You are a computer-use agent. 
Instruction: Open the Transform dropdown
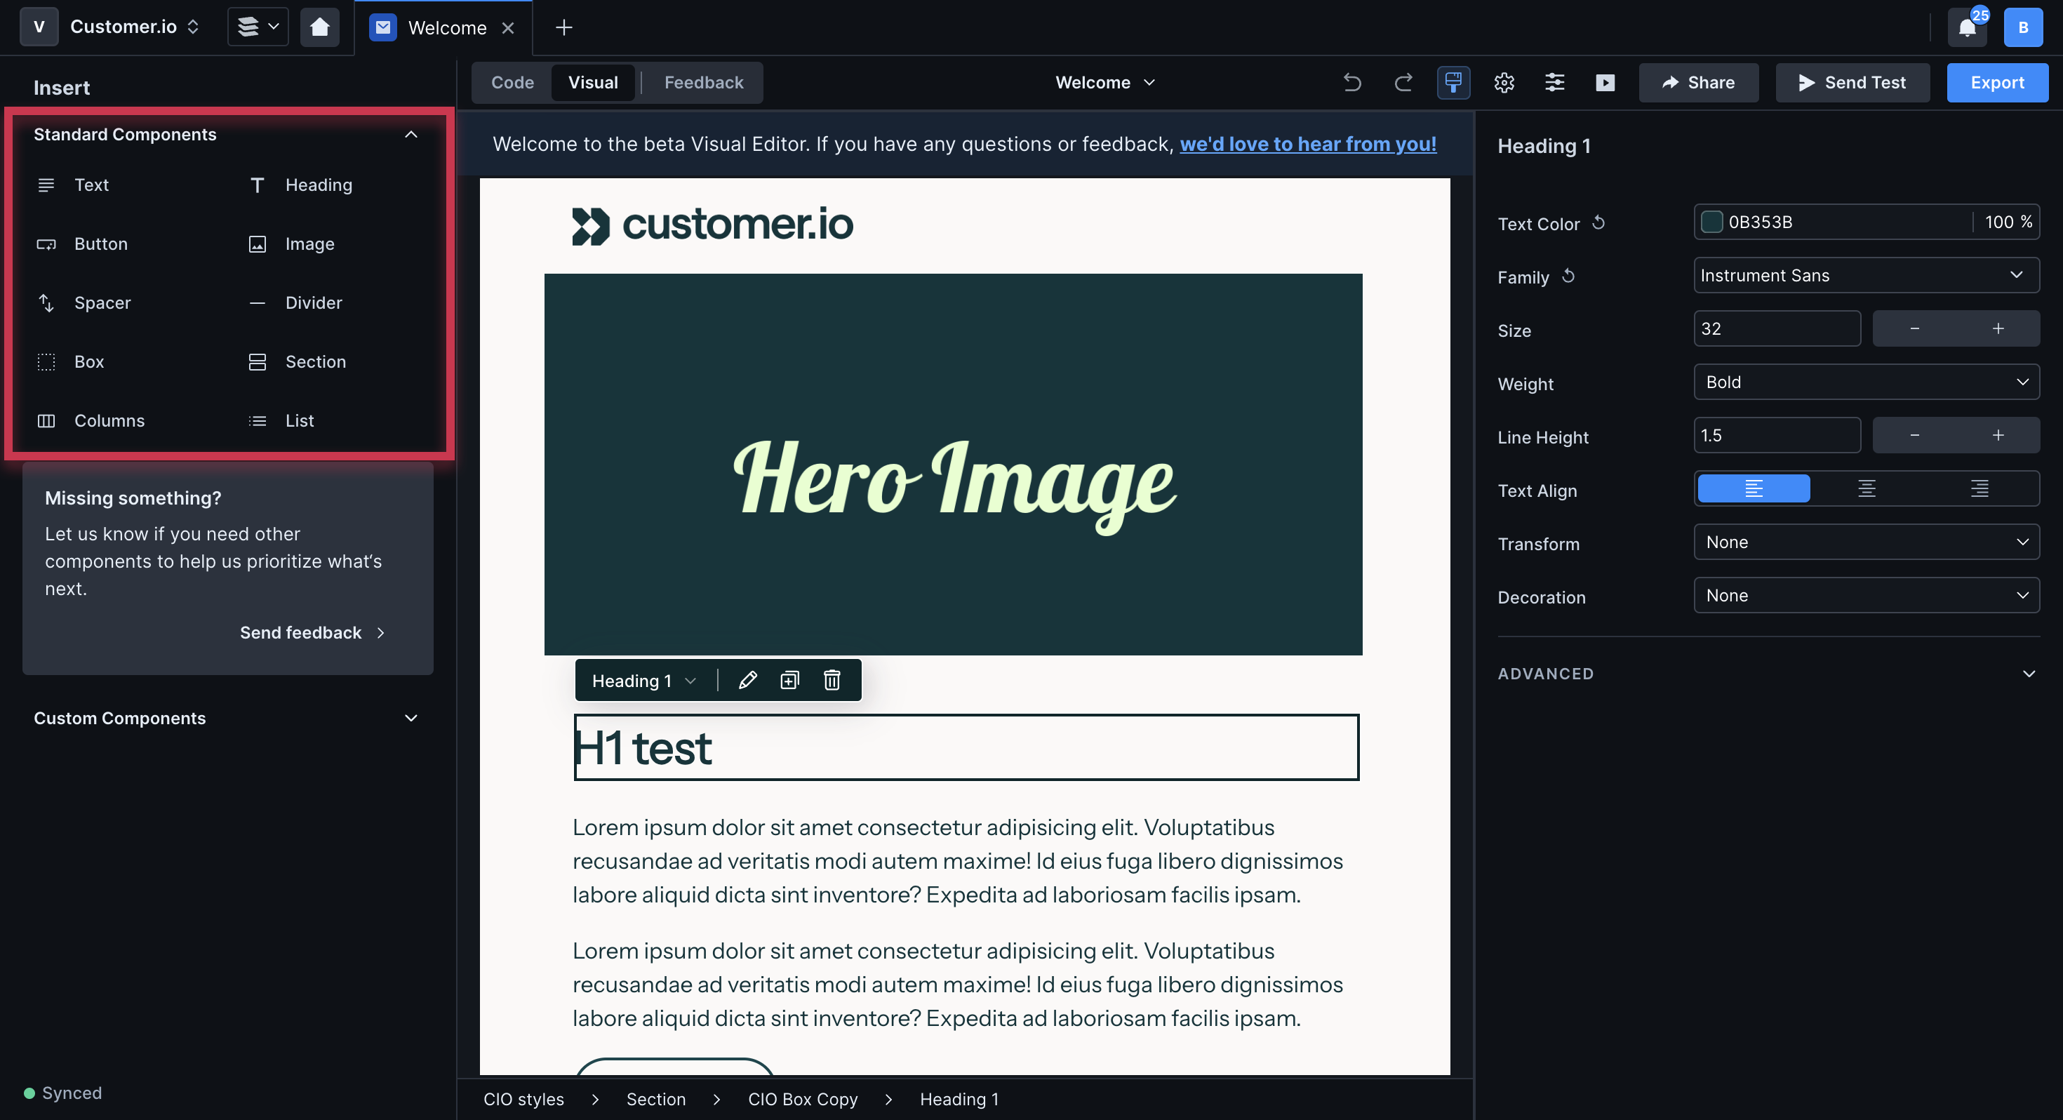(x=1866, y=542)
